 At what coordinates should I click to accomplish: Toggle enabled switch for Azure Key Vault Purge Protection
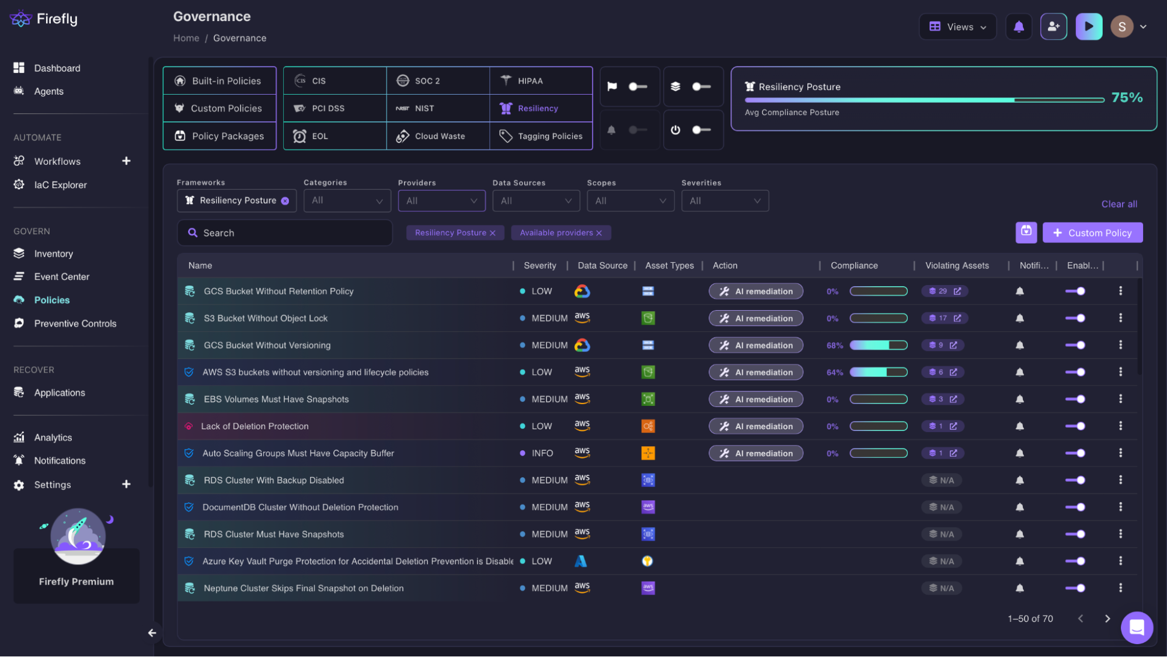click(x=1075, y=561)
